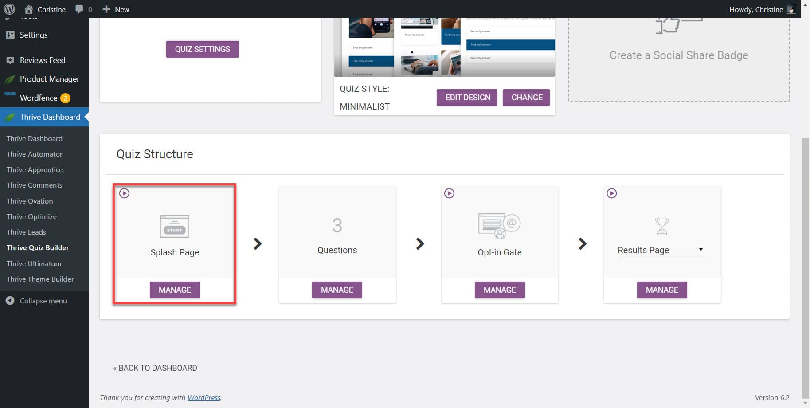Open Thrive Leads in sidebar
The width and height of the screenshot is (810, 408).
[x=26, y=232]
